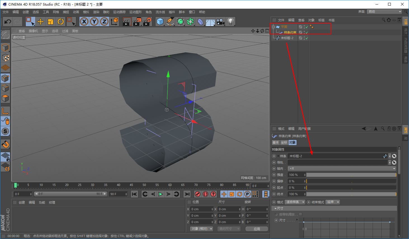Open the 轴向 dropdown
The width and height of the screenshot is (409, 239).
click(x=342, y=169)
